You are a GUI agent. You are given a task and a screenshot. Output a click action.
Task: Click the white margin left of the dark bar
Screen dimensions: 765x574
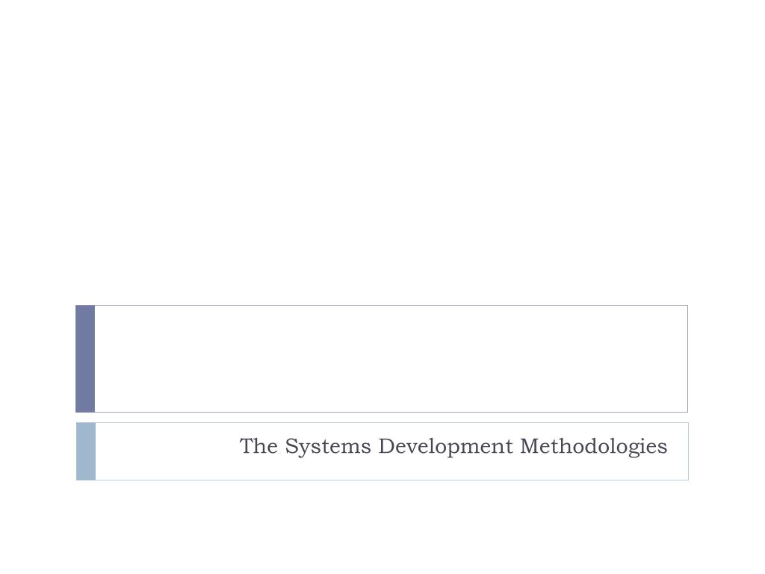coord(37,359)
